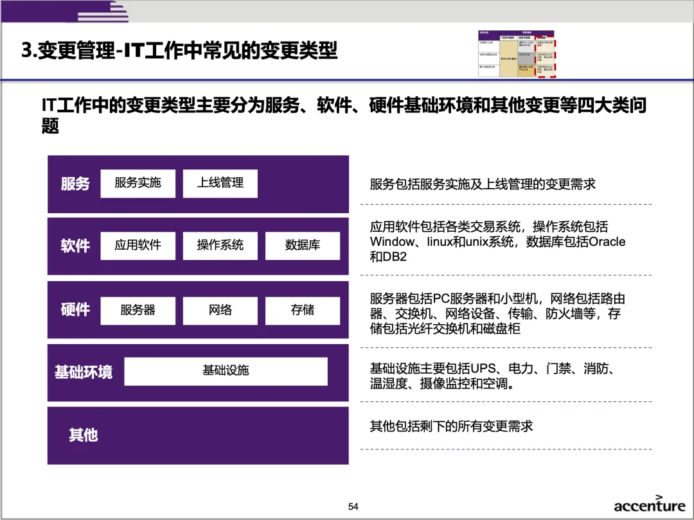
Task: Select the 操作系统 box
Action: click(220, 245)
